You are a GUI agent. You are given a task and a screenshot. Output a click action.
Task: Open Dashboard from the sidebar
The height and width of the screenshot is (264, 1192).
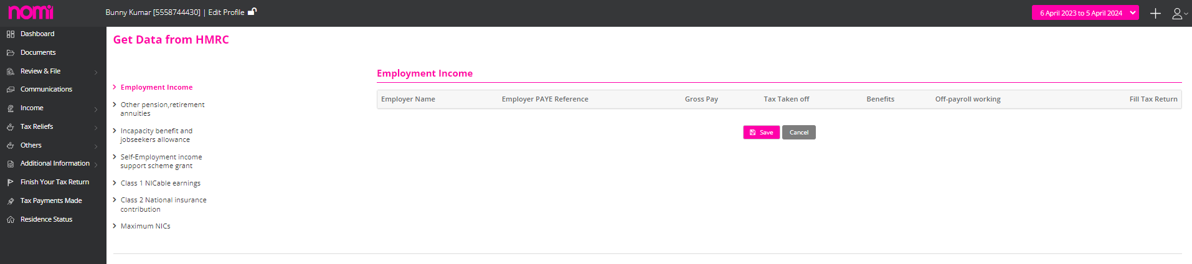pyautogui.click(x=37, y=34)
